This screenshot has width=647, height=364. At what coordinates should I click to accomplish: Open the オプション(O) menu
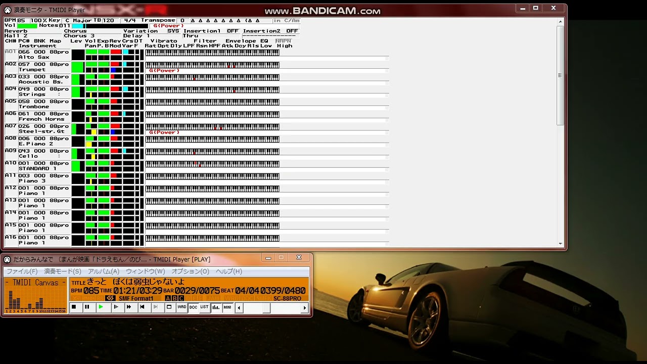(190, 271)
